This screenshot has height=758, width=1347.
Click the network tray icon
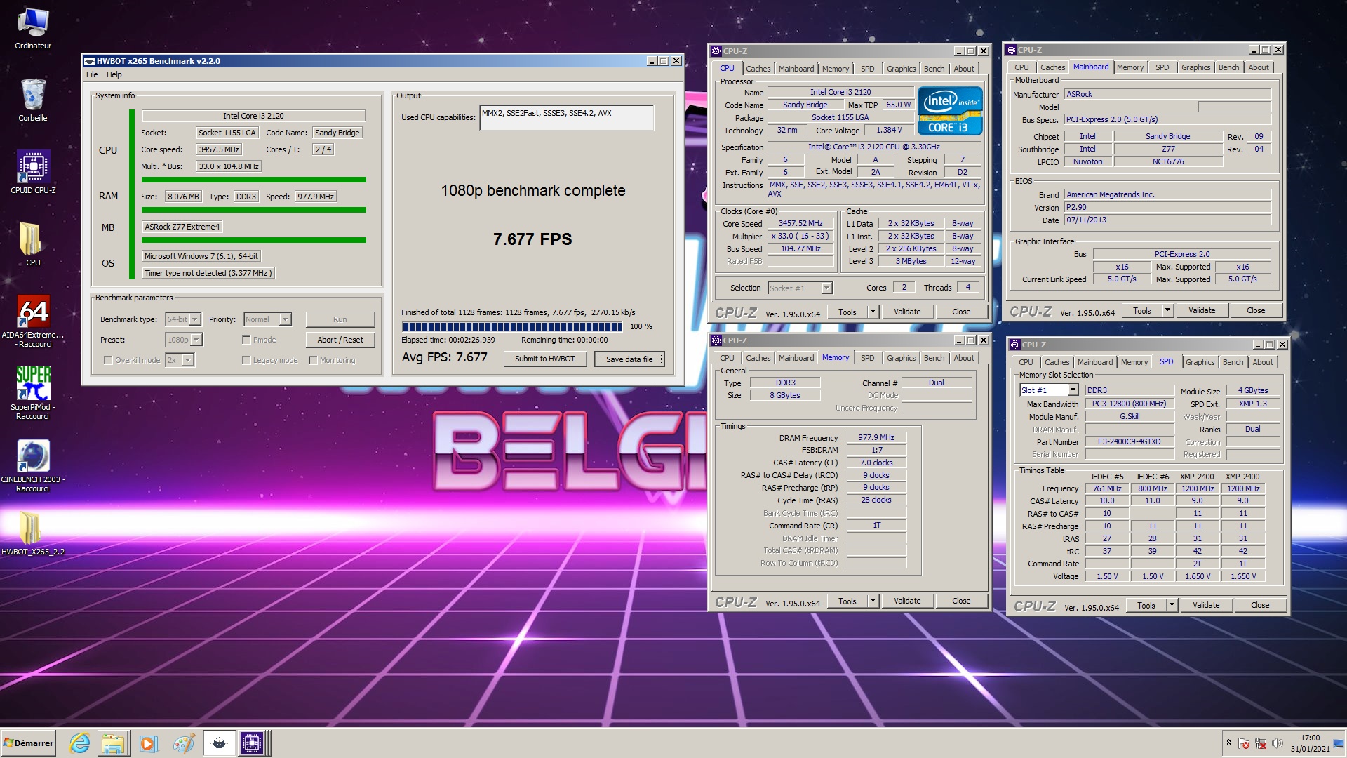[1261, 743]
